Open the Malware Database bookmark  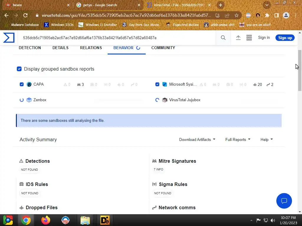(x=22, y=25)
